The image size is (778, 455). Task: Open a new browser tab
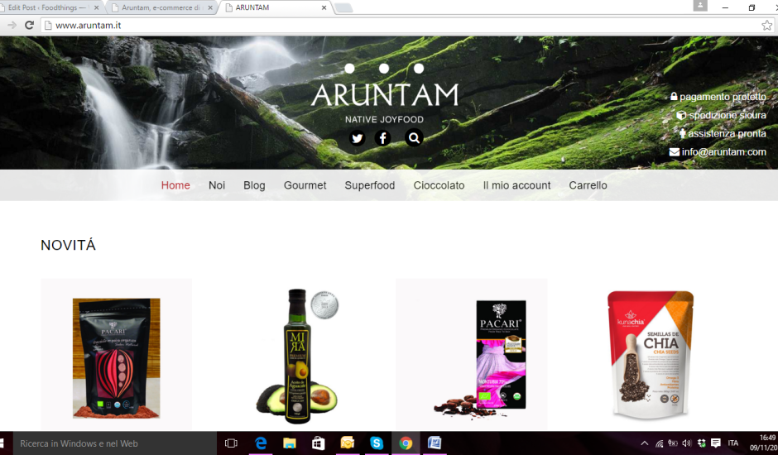(343, 8)
